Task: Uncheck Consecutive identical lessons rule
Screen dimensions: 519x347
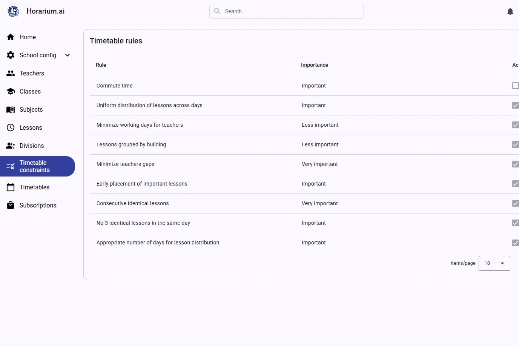Action: [515, 203]
